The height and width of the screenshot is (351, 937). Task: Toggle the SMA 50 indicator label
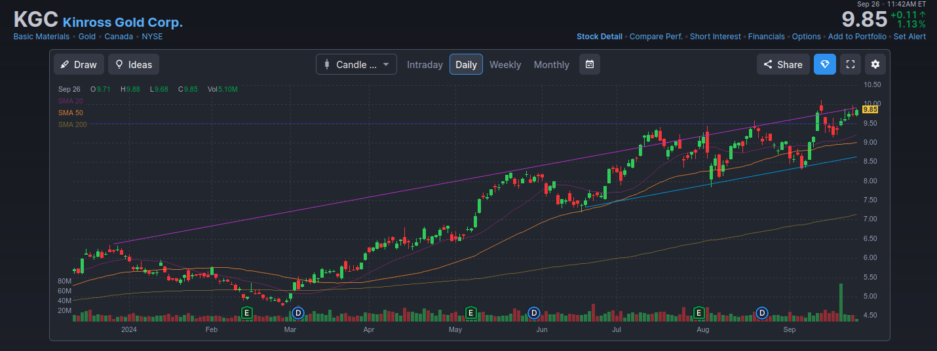point(71,113)
